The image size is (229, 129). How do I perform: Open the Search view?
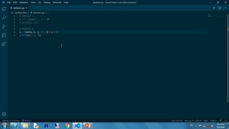tap(4, 18)
